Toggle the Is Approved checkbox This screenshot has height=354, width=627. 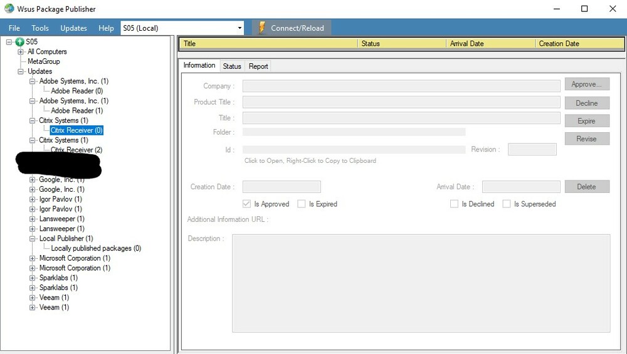coord(246,204)
